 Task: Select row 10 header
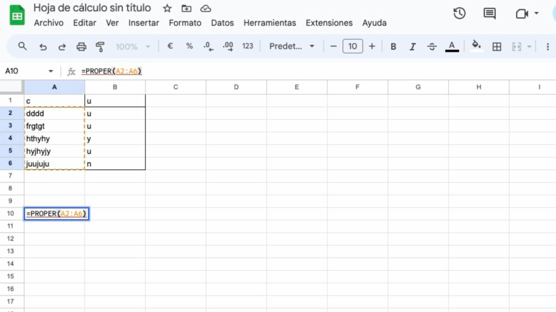coord(12,214)
